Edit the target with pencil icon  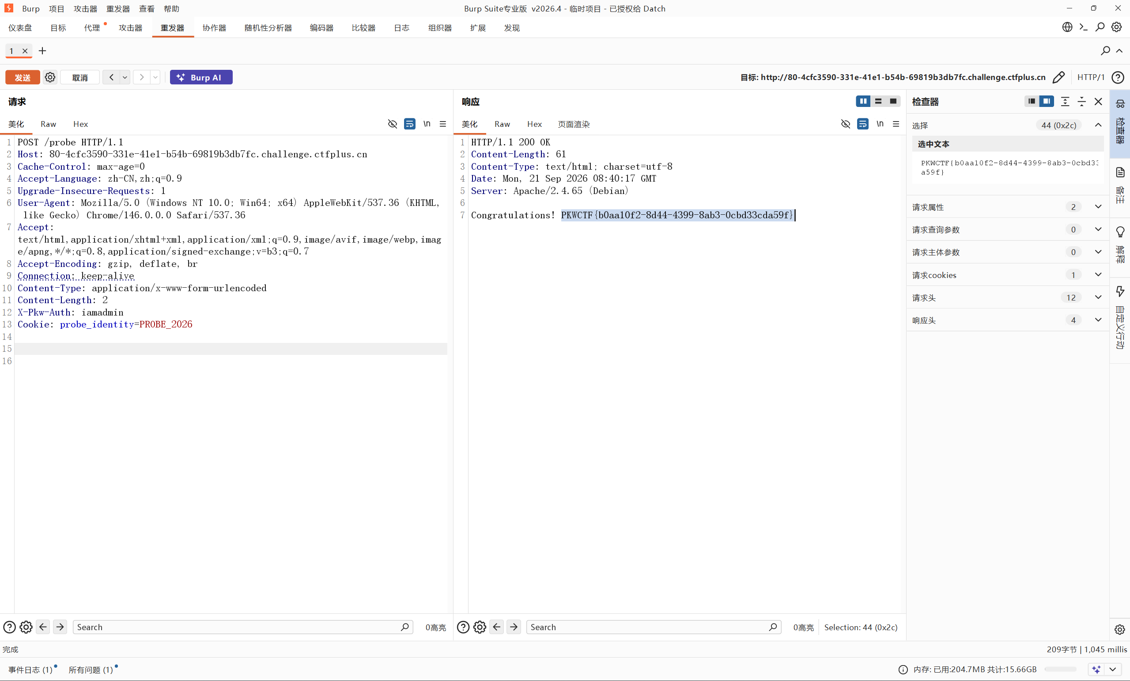click(1058, 77)
